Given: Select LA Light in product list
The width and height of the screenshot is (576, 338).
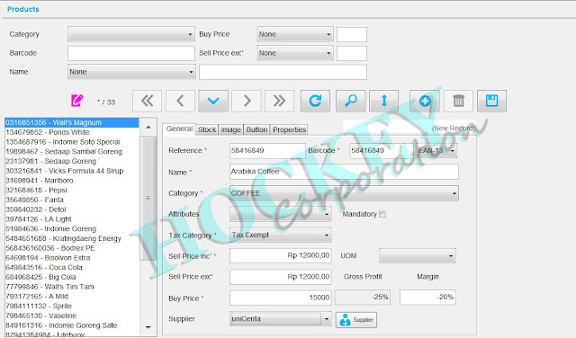Looking at the screenshot, I should (72, 219).
